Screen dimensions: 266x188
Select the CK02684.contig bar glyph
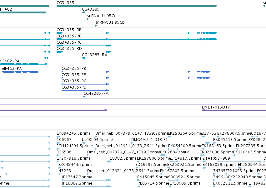pyautogui.click(x=163, y=155)
